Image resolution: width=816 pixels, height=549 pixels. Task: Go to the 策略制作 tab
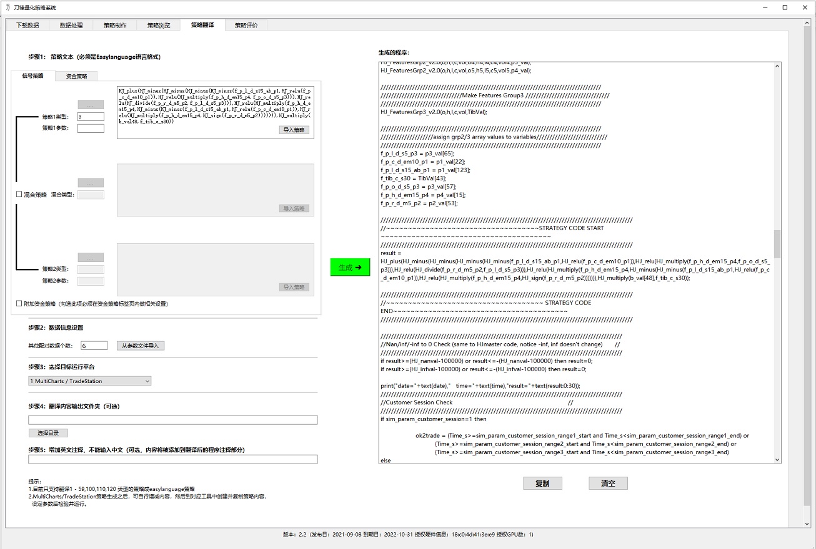(115, 25)
